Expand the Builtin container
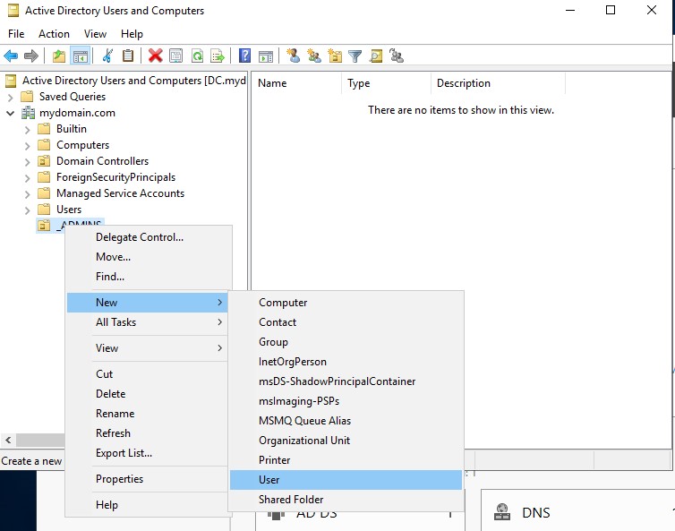This screenshot has height=531, width=675. (x=27, y=130)
